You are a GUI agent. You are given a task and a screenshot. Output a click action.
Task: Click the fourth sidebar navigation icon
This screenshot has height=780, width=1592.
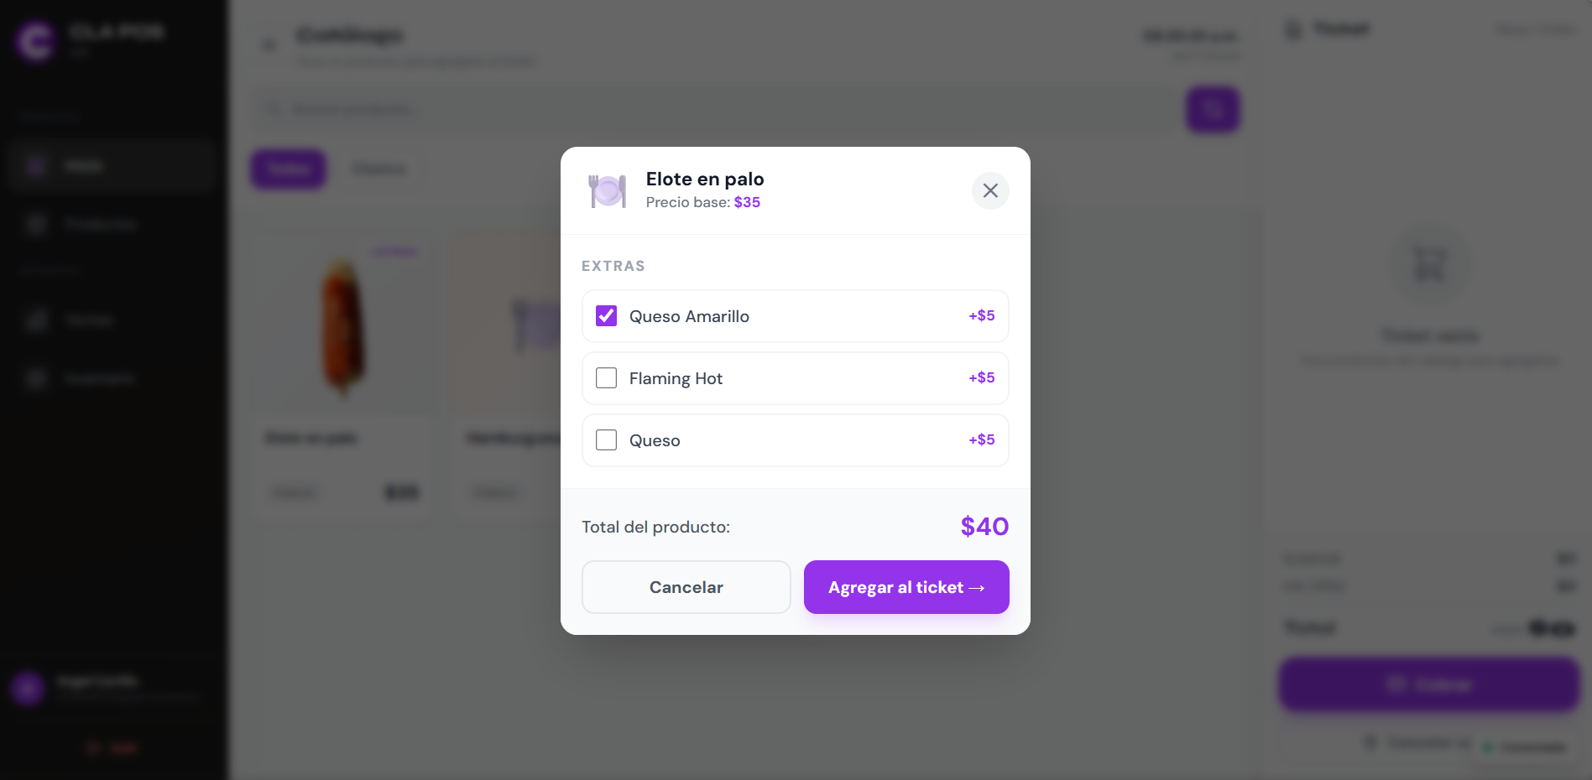[x=36, y=378]
